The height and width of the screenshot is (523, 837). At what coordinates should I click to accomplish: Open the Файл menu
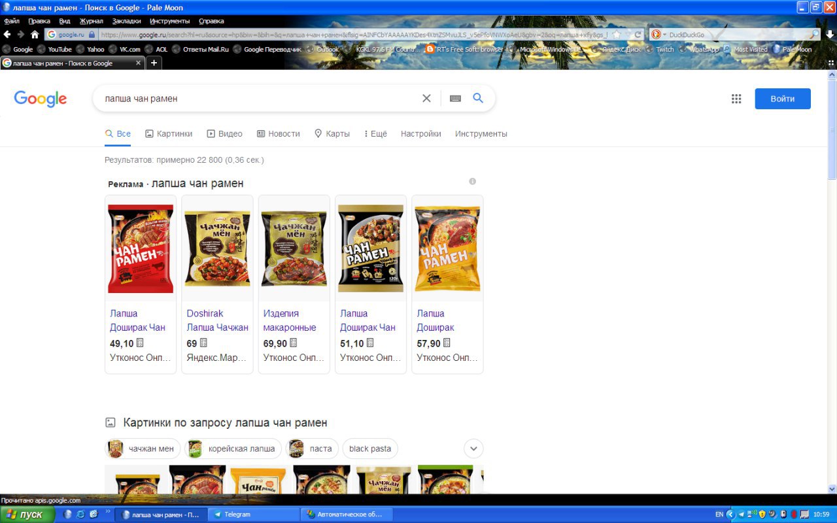pos(11,21)
